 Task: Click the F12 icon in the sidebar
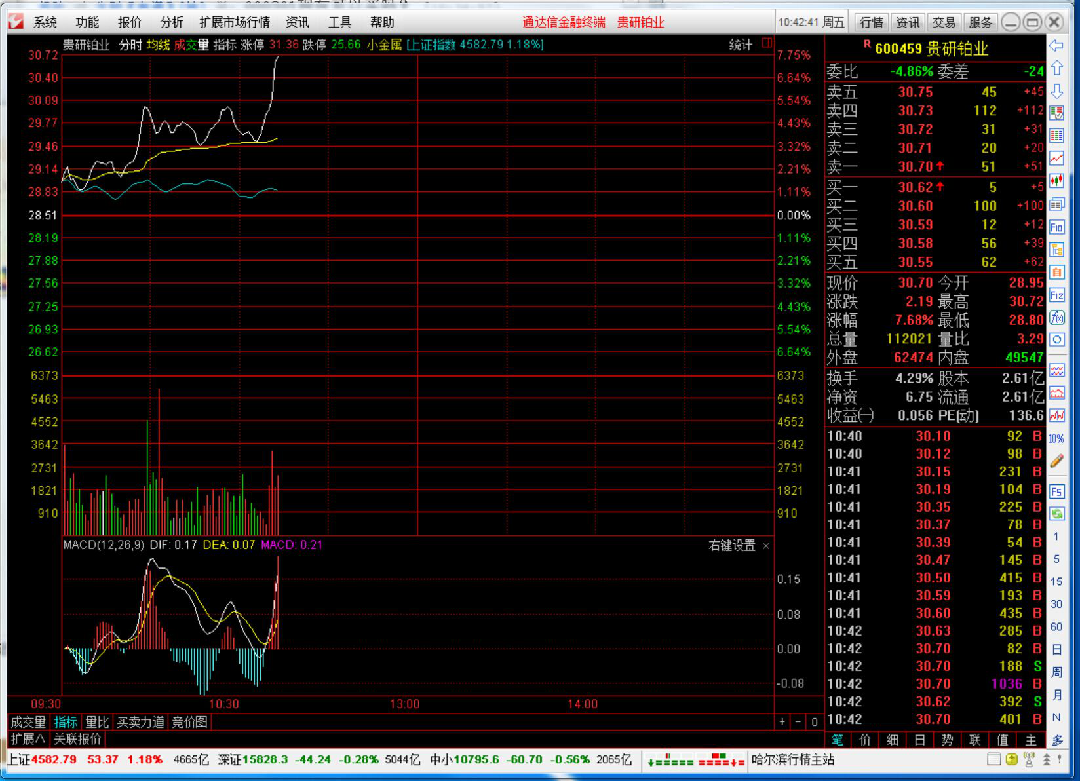click(1056, 295)
